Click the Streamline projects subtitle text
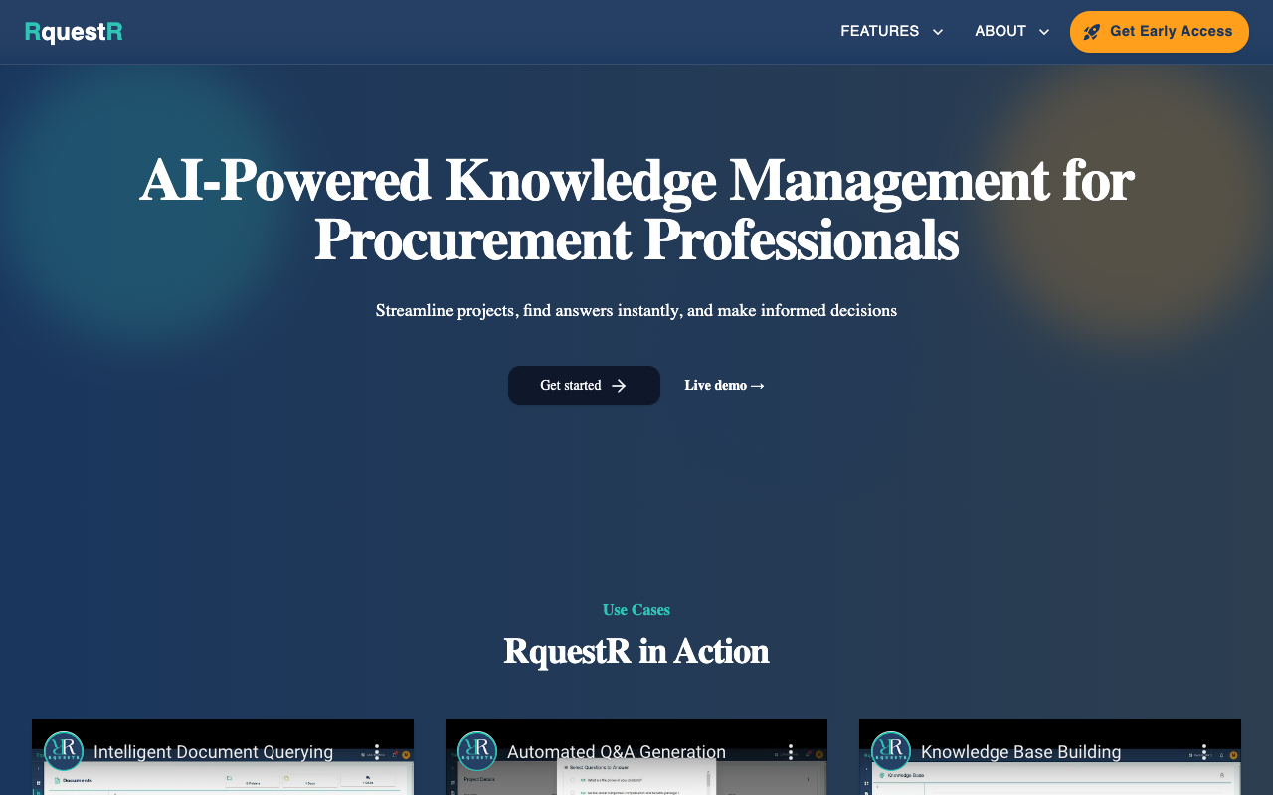Screen dimensions: 1273x795 636,311
